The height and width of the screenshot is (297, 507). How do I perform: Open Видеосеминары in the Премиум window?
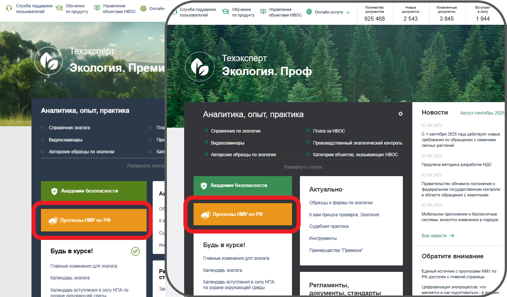(66, 140)
